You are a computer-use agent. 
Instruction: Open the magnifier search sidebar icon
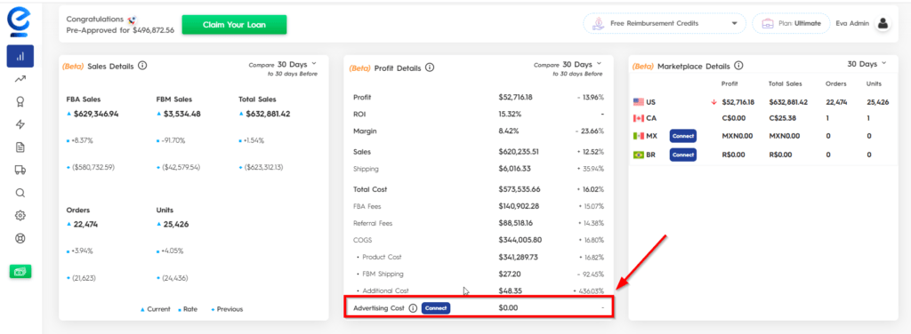[20, 193]
